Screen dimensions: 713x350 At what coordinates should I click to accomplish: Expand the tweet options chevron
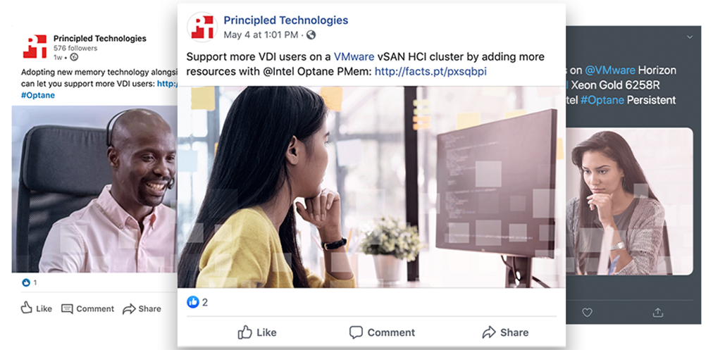coord(690,37)
